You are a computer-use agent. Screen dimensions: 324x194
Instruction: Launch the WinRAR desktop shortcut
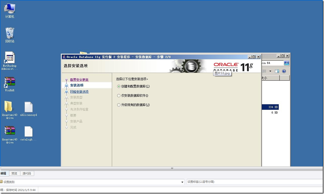click(x=9, y=84)
